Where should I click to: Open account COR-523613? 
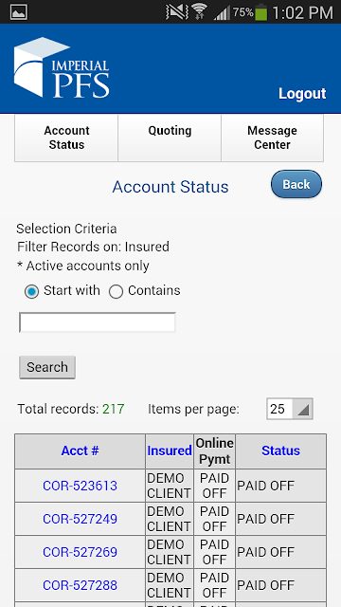coord(80,486)
